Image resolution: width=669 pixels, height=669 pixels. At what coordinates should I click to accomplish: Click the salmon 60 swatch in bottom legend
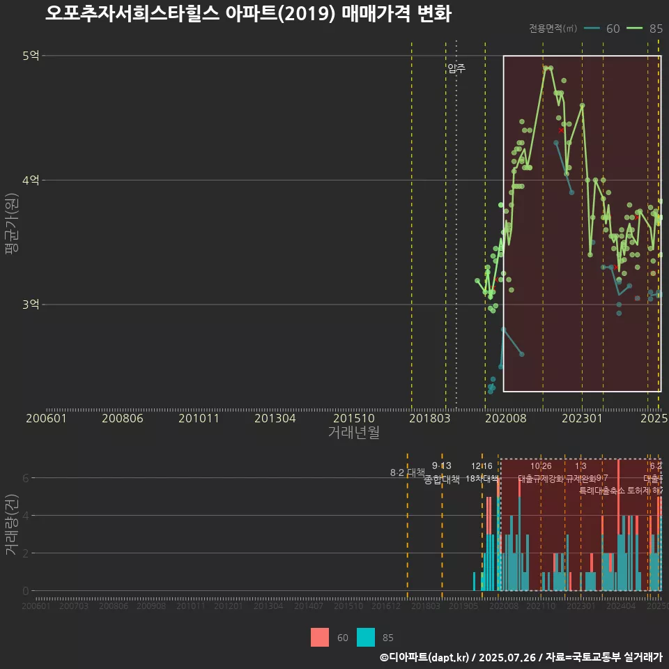(x=320, y=638)
